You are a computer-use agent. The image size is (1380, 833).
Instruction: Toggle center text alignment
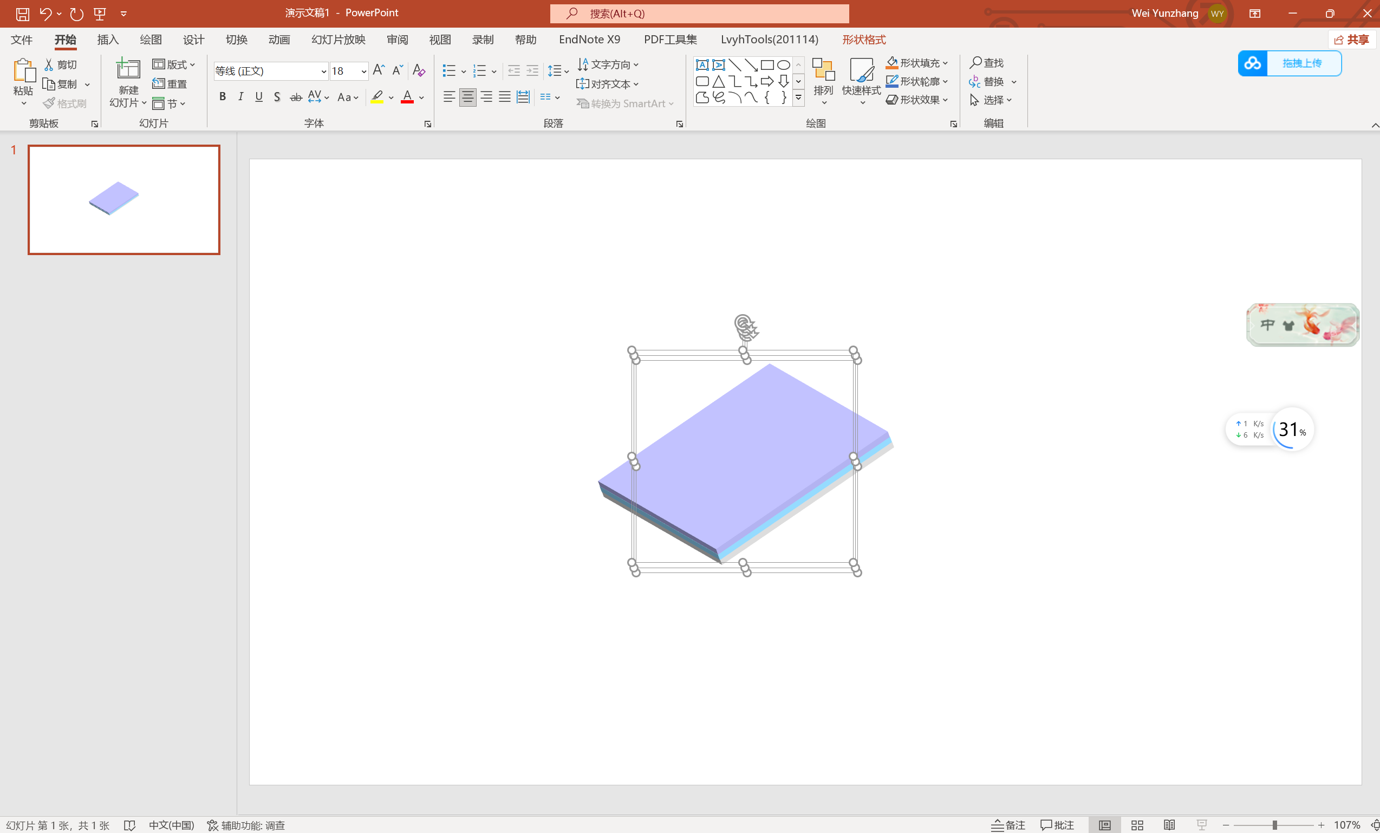(x=467, y=97)
